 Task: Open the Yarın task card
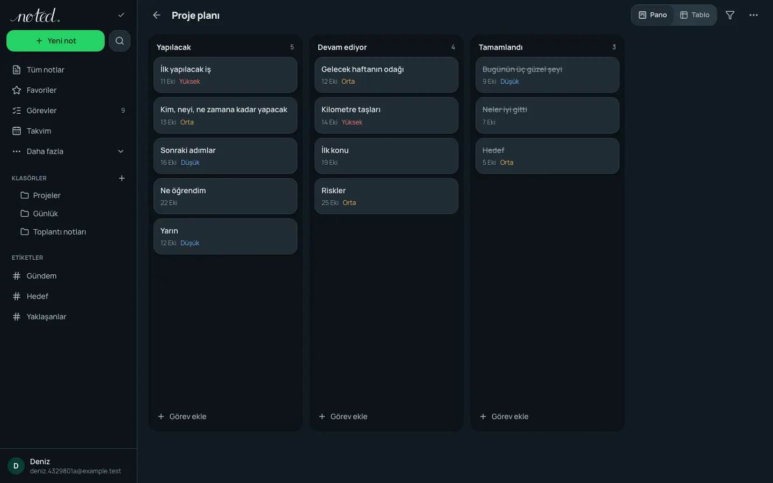tap(225, 236)
